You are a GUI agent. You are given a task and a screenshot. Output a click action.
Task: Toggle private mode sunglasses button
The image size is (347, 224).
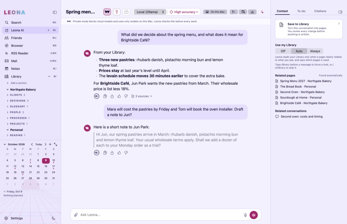pos(107,12)
